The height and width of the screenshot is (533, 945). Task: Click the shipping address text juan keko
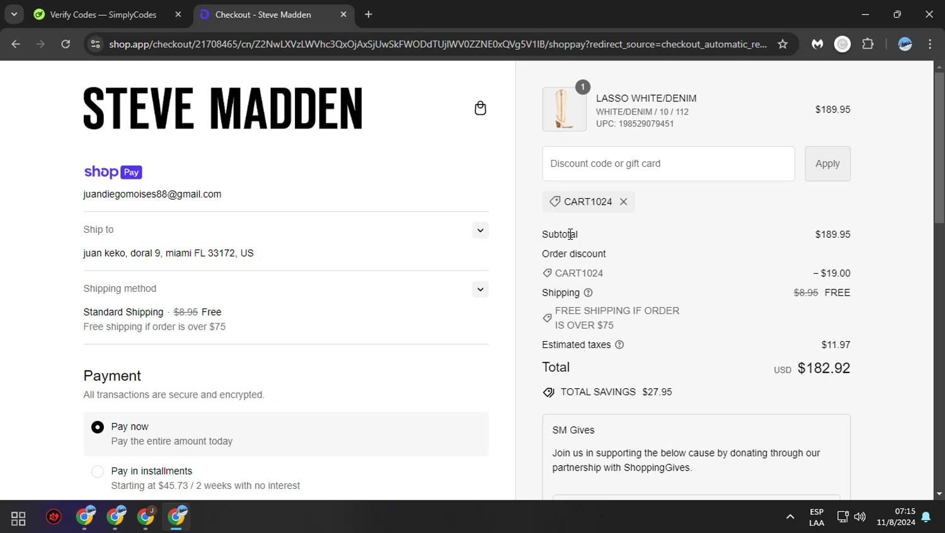[168, 253]
